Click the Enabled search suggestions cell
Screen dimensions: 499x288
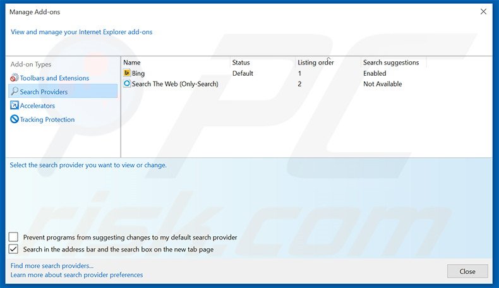pyautogui.click(x=375, y=73)
